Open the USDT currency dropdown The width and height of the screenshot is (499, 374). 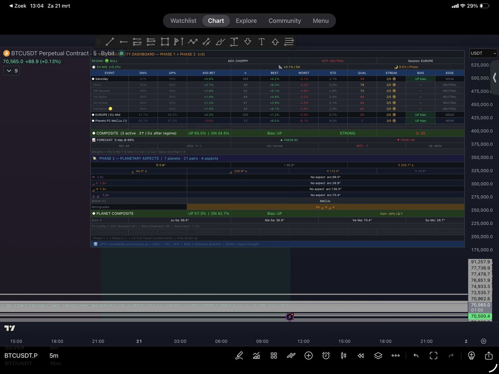click(x=483, y=53)
